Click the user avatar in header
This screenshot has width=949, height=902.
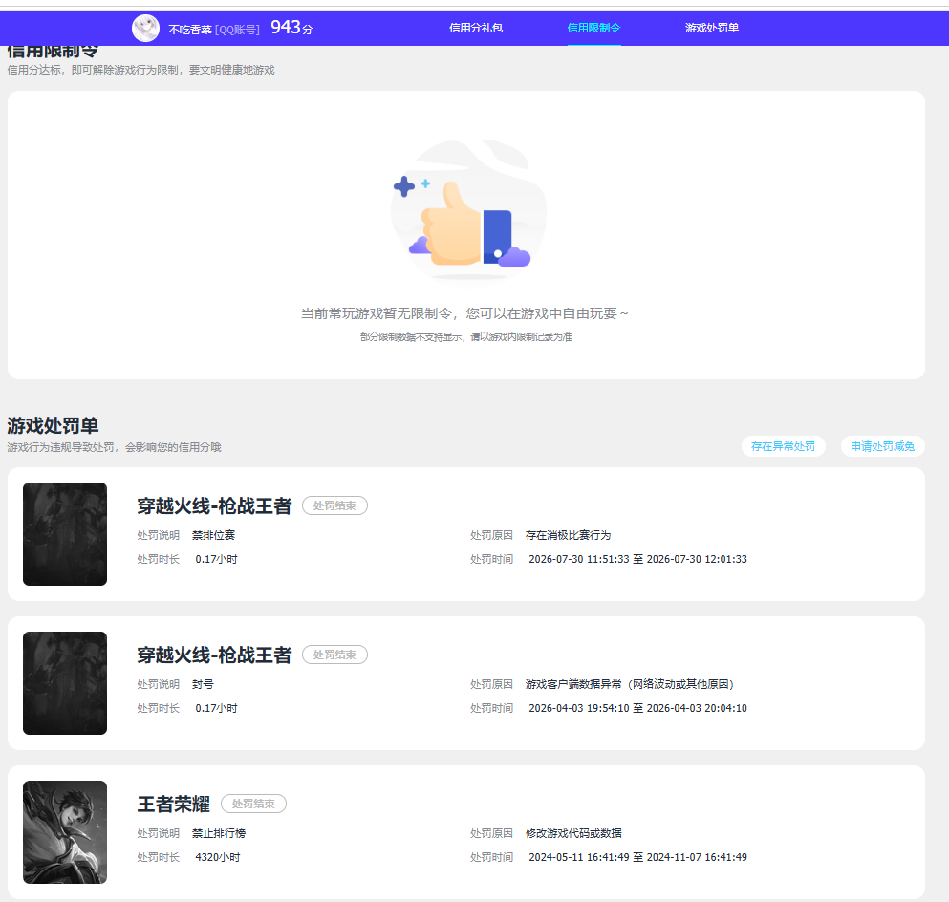(146, 28)
